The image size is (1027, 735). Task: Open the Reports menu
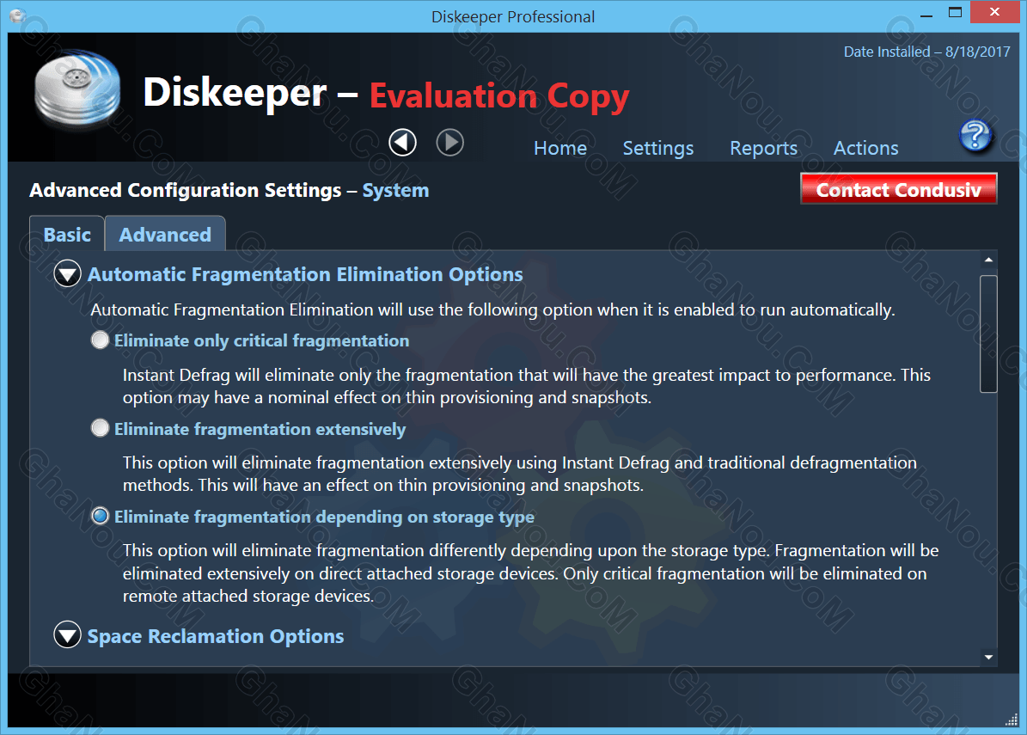tap(764, 148)
